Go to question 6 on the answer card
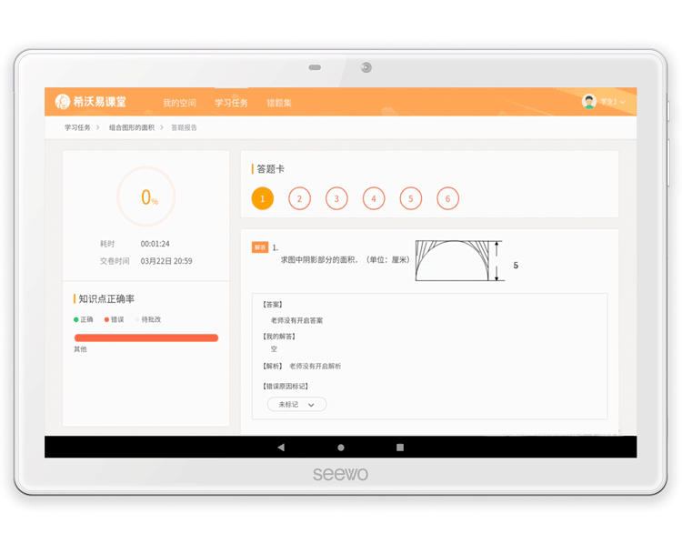 (447, 198)
